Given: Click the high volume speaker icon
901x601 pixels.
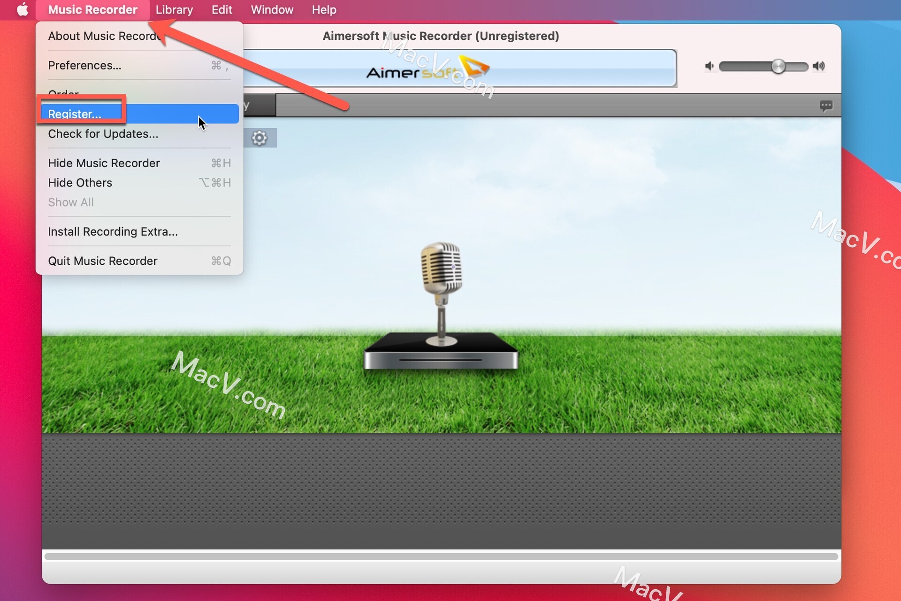Looking at the screenshot, I should click(x=819, y=66).
